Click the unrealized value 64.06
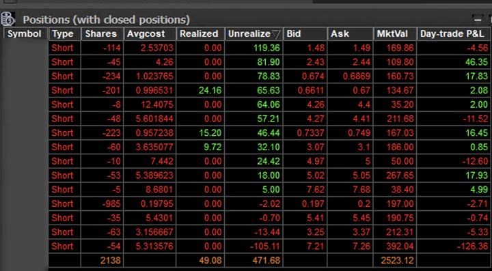This screenshot has height=271, width=492. [x=254, y=104]
